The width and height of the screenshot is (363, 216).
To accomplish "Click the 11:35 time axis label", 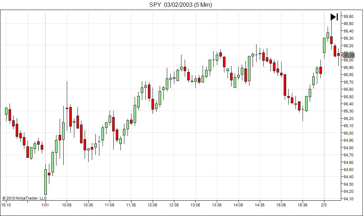I will [131, 205].
